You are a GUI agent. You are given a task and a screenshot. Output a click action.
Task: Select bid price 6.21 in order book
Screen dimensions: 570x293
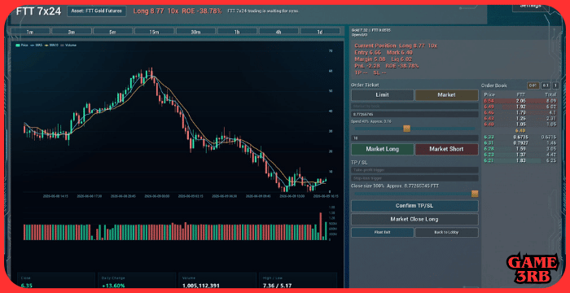[x=489, y=160]
